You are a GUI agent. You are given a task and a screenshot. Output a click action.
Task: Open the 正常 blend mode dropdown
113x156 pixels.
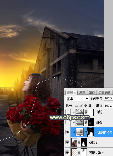tap(77, 99)
